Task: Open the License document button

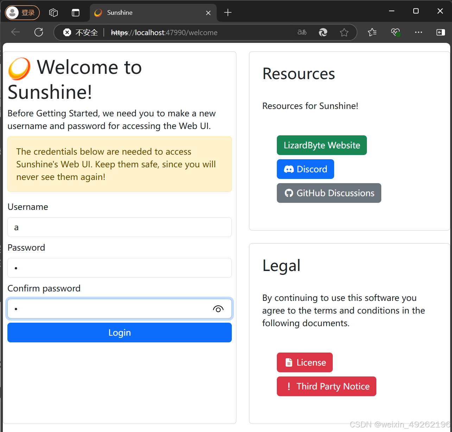Action: pos(305,362)
